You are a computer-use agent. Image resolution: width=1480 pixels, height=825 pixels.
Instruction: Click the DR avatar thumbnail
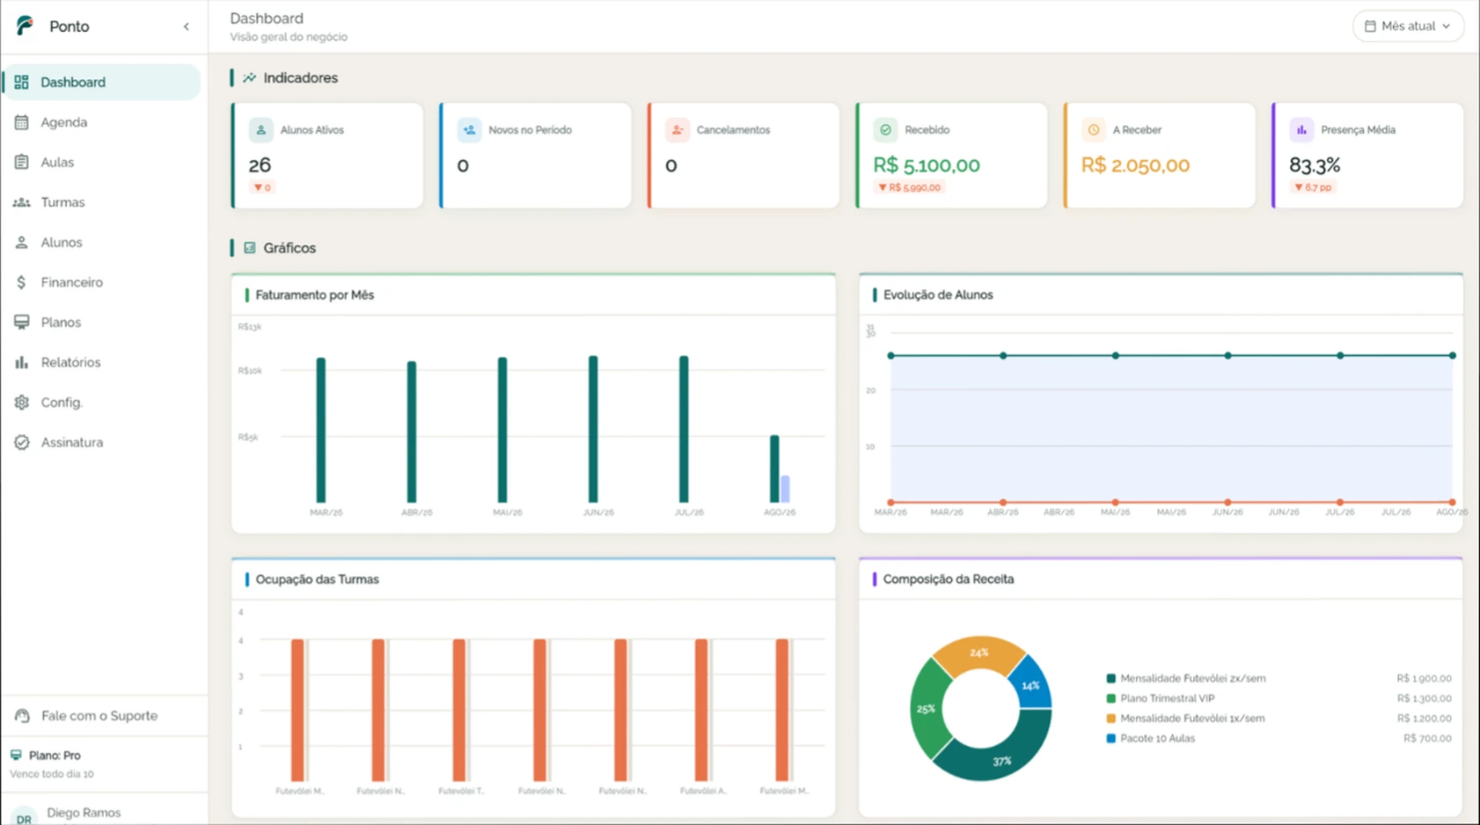(24, 817)
